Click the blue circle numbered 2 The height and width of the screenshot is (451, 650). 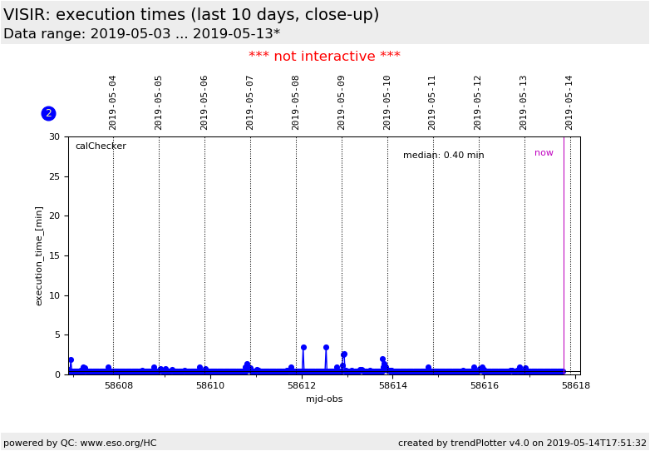click(48, 113)
